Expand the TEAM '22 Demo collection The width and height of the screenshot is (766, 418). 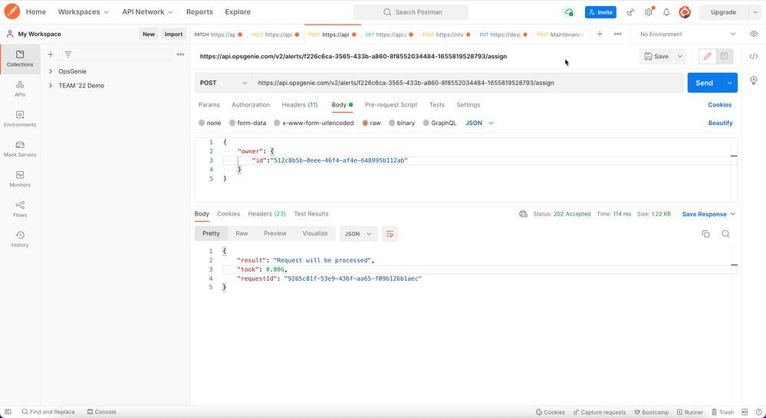(x=51, y=86)
